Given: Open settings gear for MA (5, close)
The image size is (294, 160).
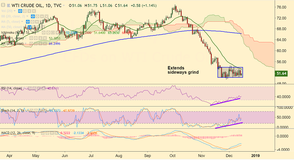Looking at the screenshot, I should click(x=32, y=22).
